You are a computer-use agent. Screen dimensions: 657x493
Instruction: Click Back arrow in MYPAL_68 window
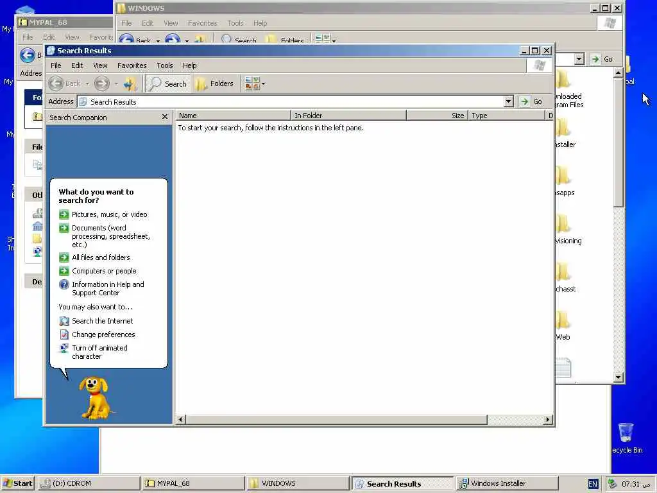pyautogui.click(x=28, y=55)
